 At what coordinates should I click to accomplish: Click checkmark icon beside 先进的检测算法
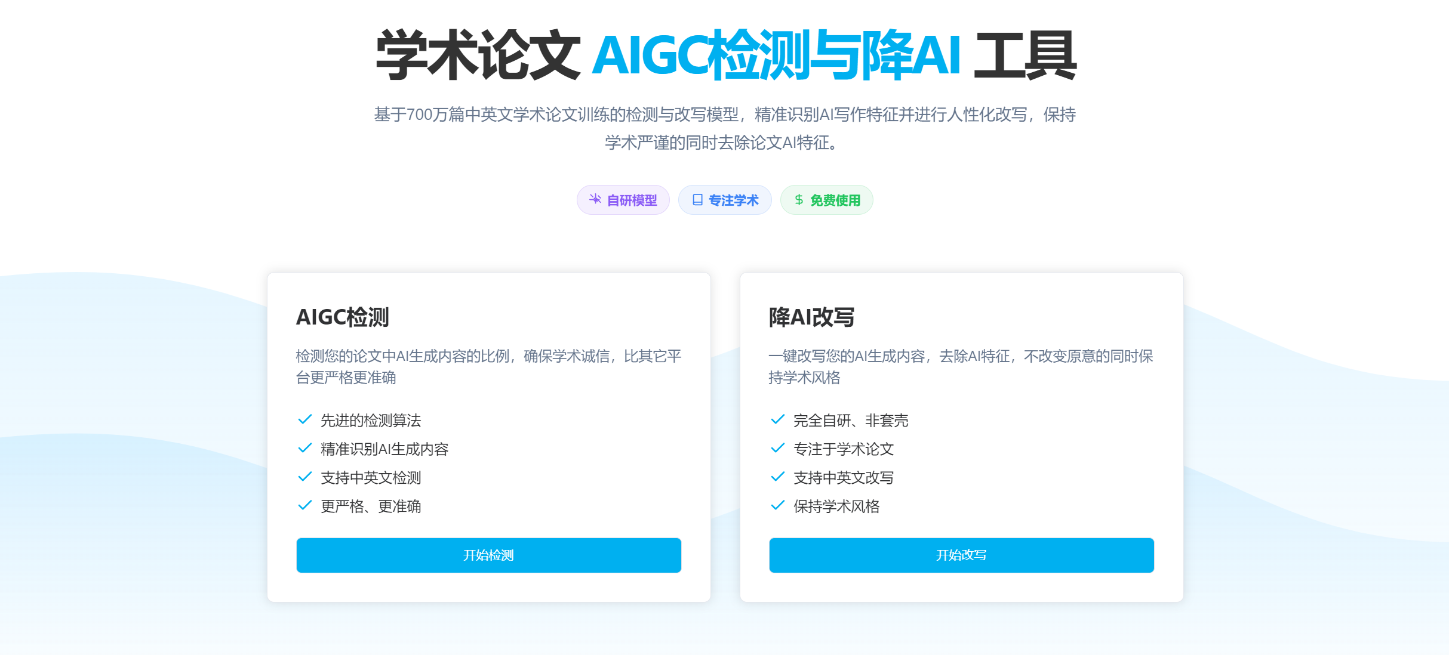point(305,419)
